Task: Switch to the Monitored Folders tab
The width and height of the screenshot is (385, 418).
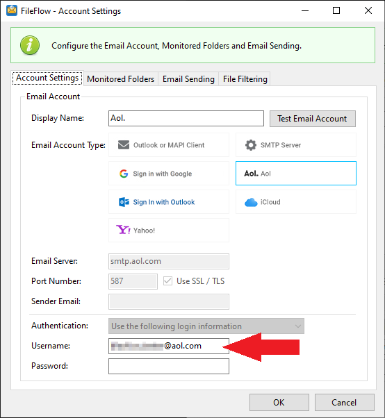Action: point(121,79)
